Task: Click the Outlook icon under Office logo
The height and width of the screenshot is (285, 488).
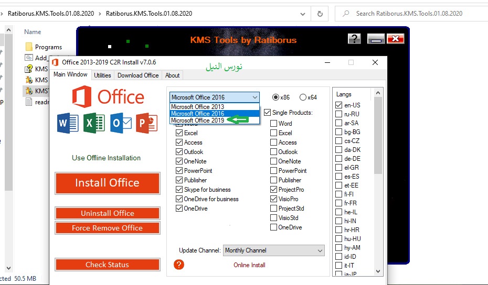Action: (x=121, y=123)
